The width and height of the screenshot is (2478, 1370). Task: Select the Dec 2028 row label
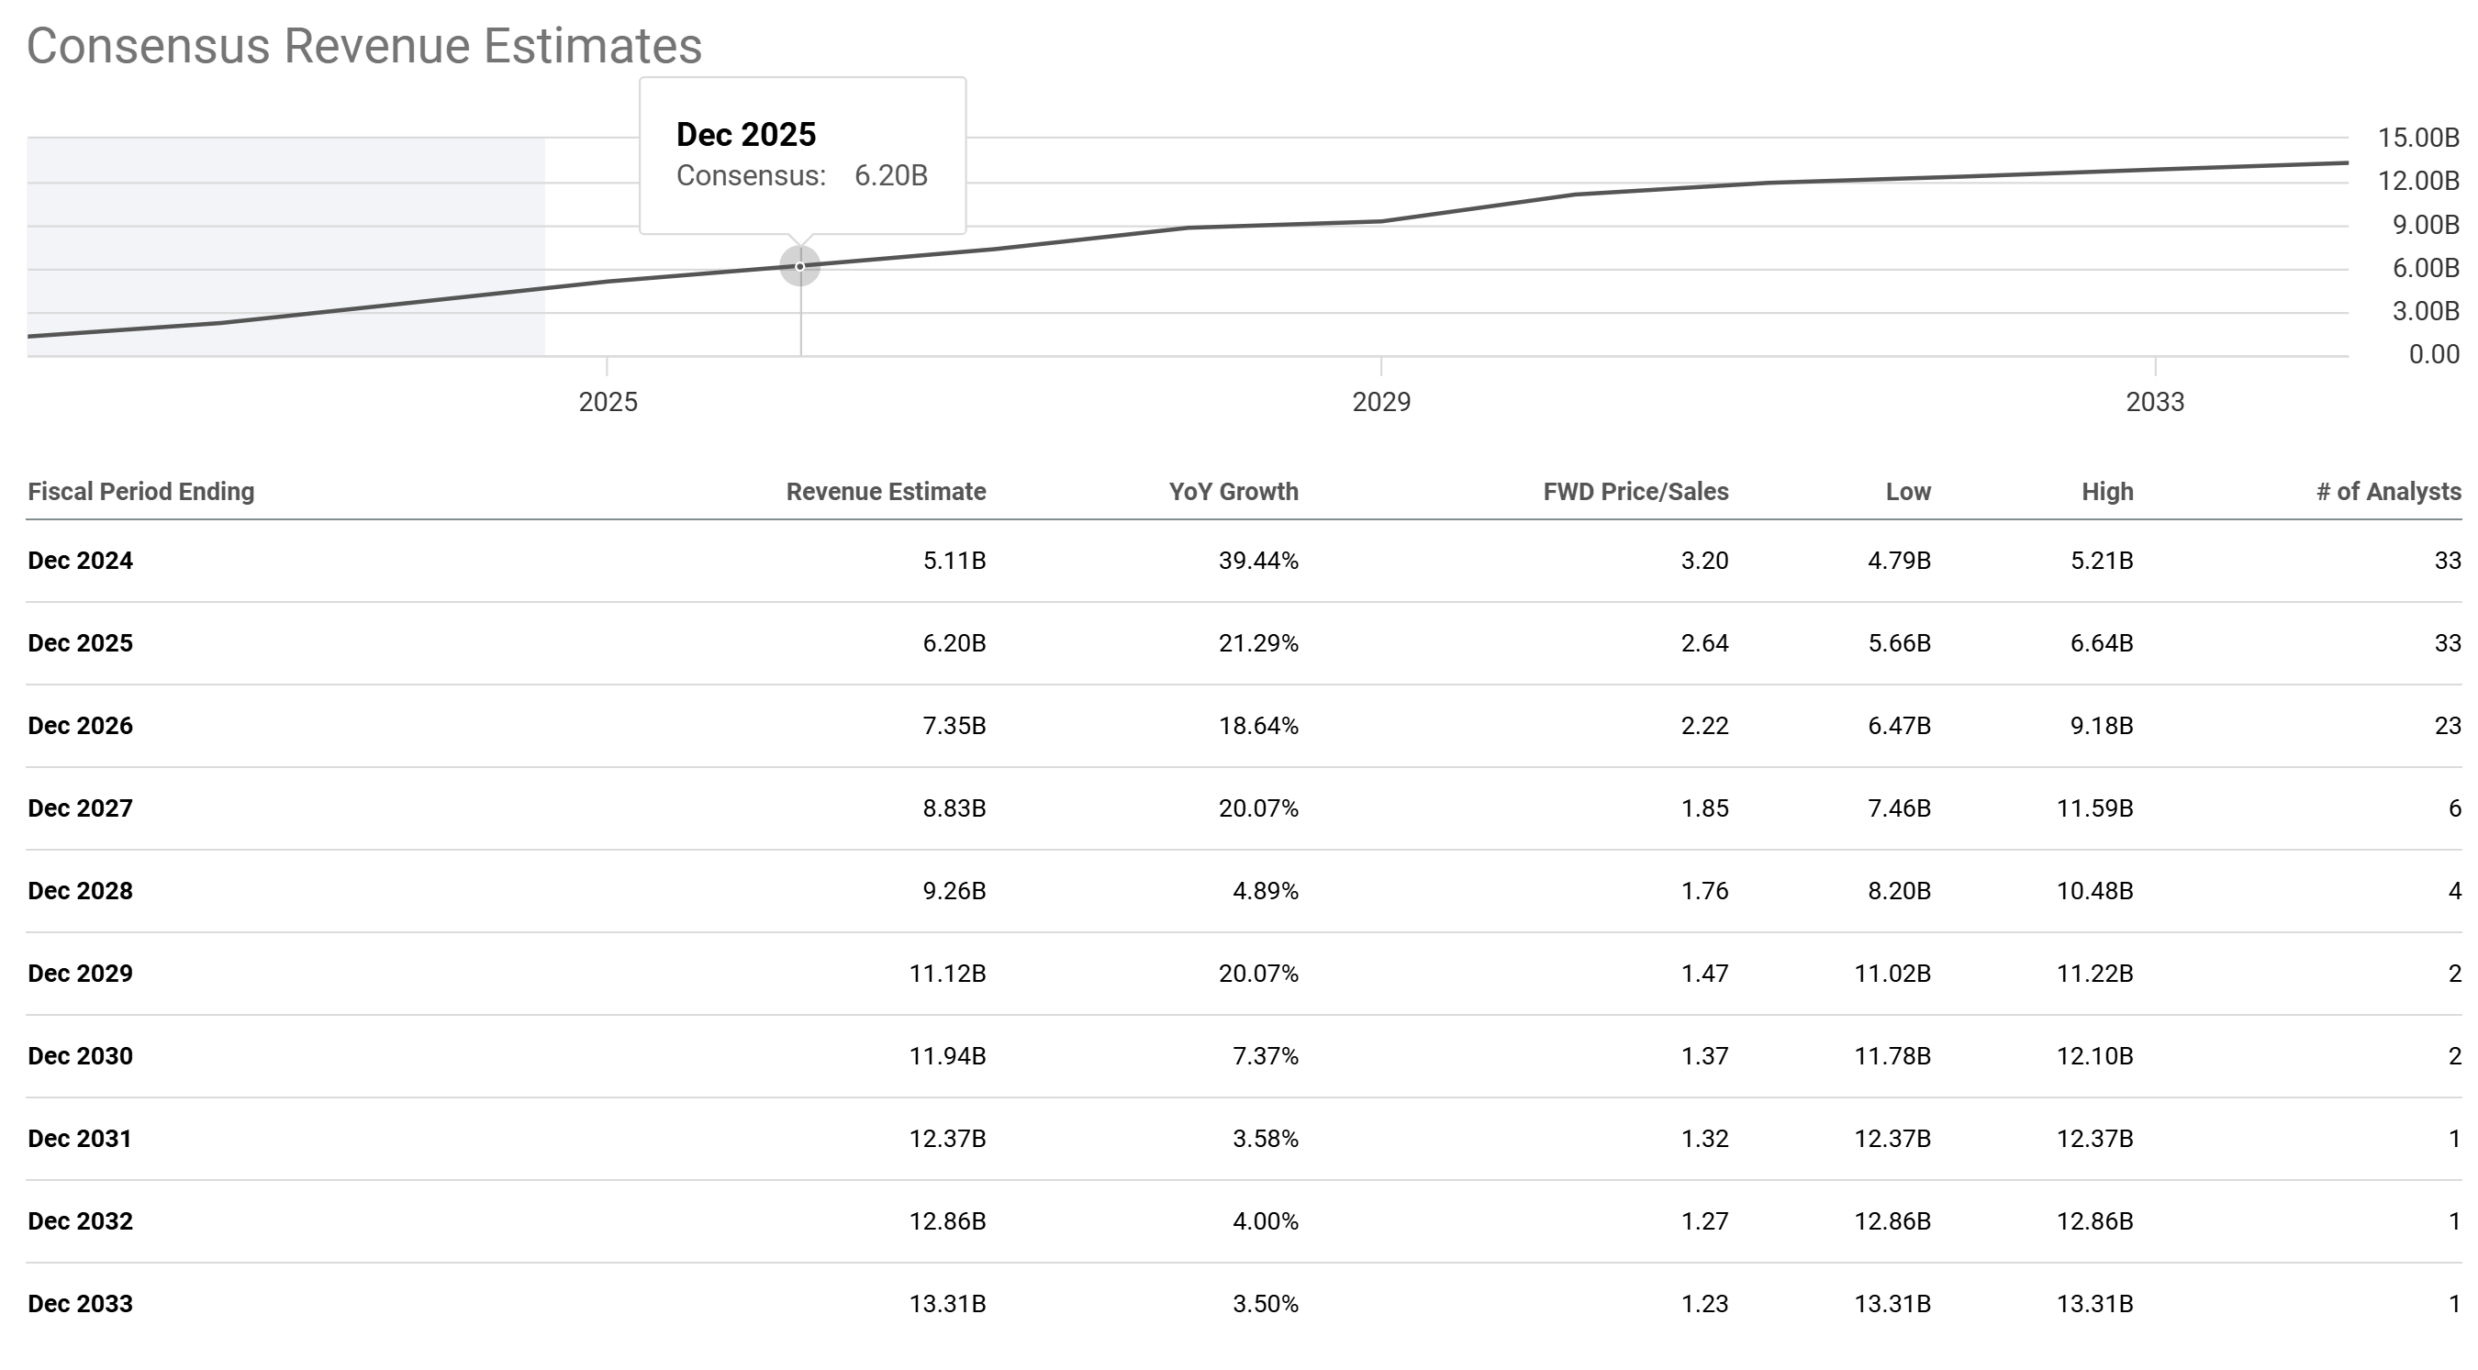tap(80, 891)
